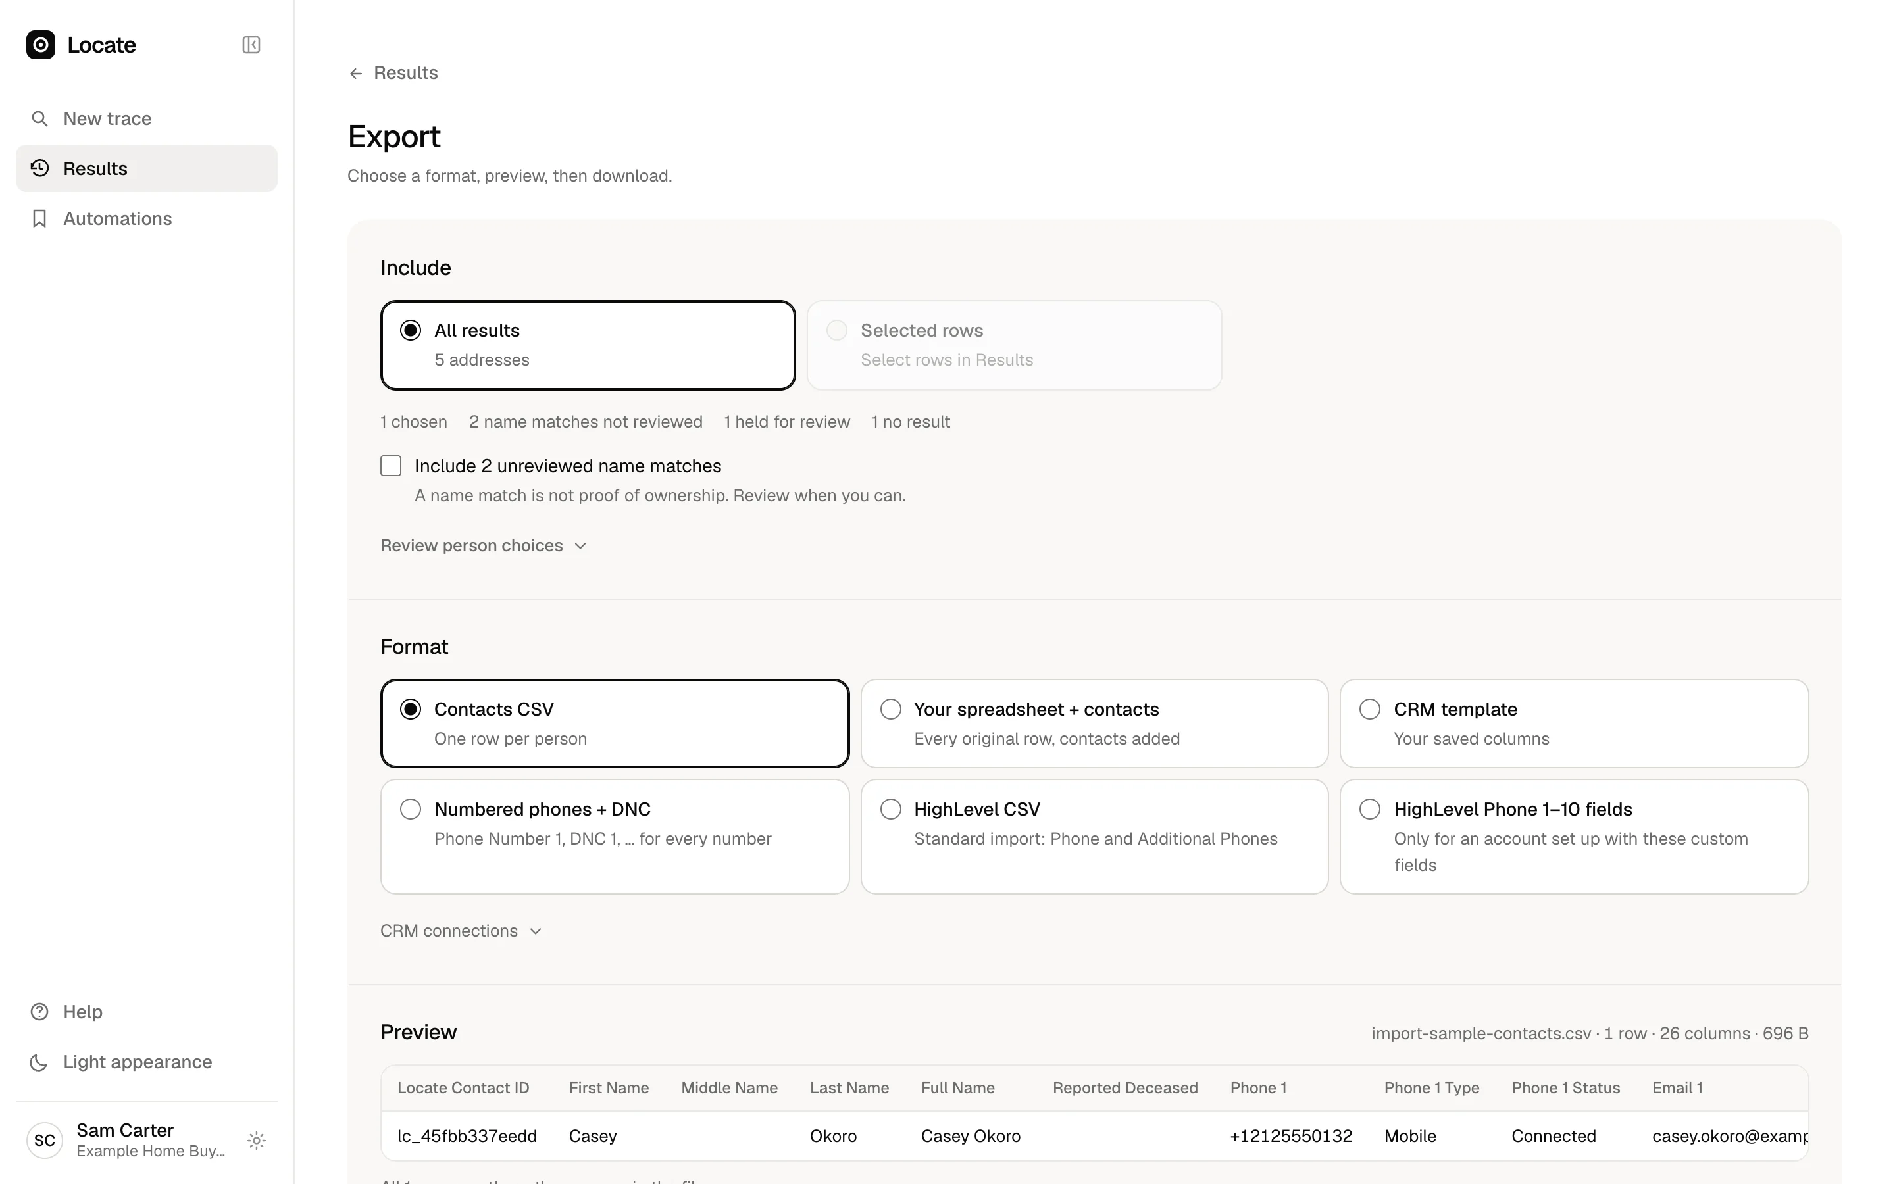Click the lc_45fbb337eedd cell
Screen dimensions: 1895x1184
coord(467,1136)
